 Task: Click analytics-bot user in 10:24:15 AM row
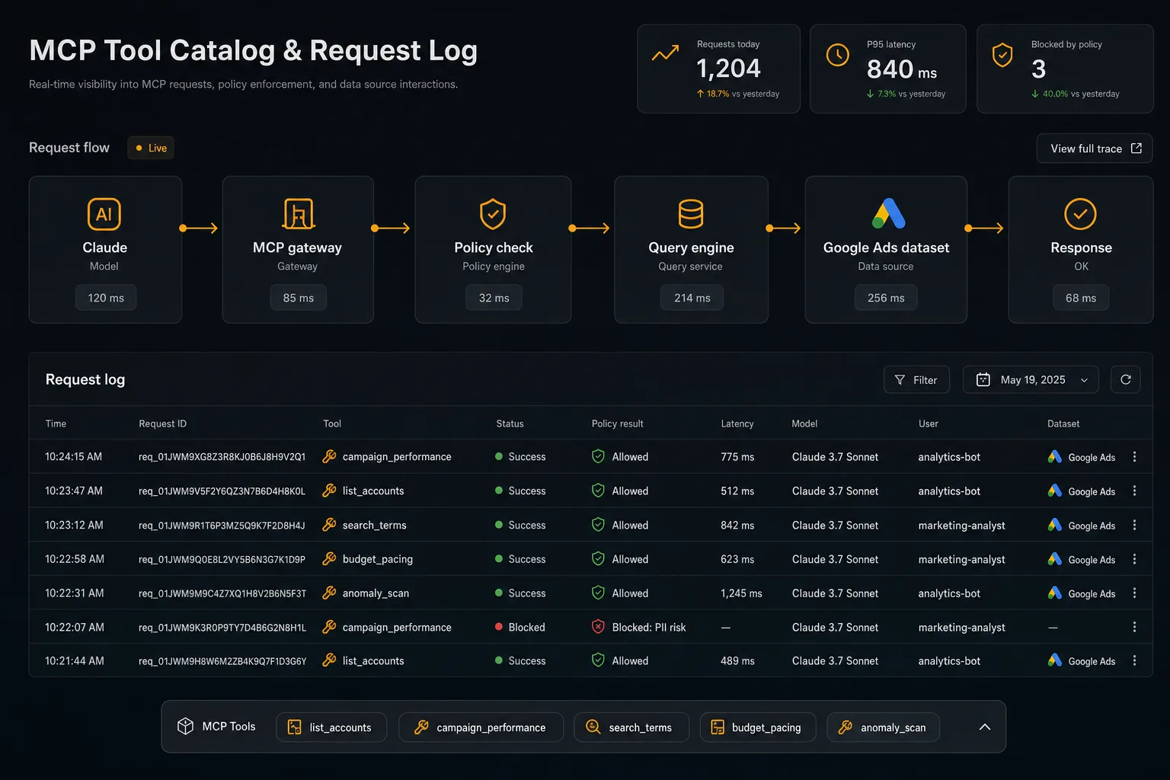coord(949,457)
